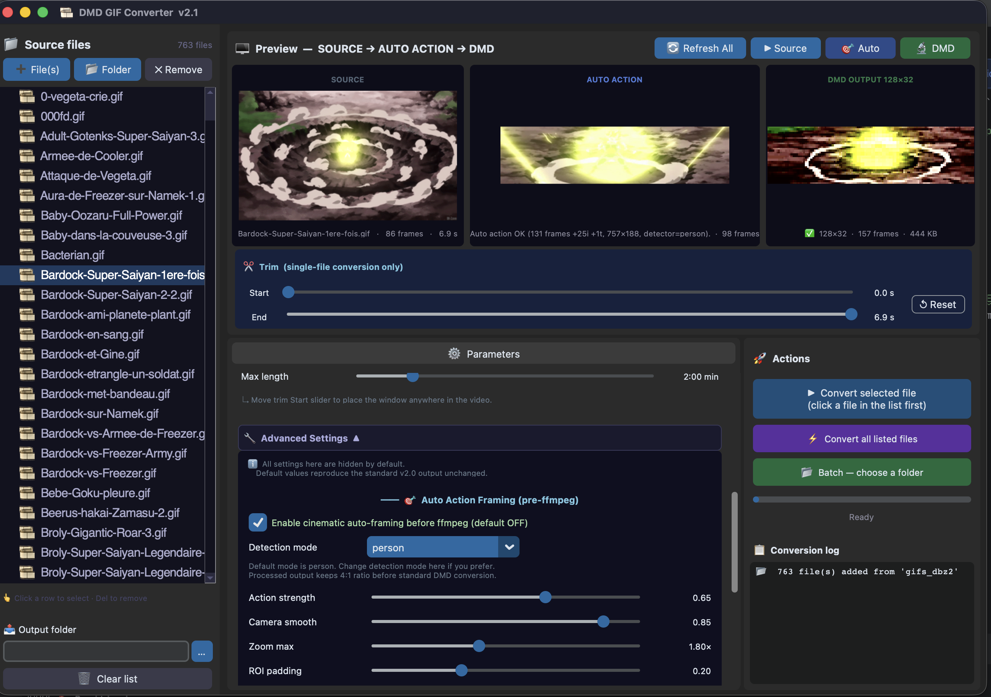Click the film icon beside Bacterian.gif

(x=27, y=255)
